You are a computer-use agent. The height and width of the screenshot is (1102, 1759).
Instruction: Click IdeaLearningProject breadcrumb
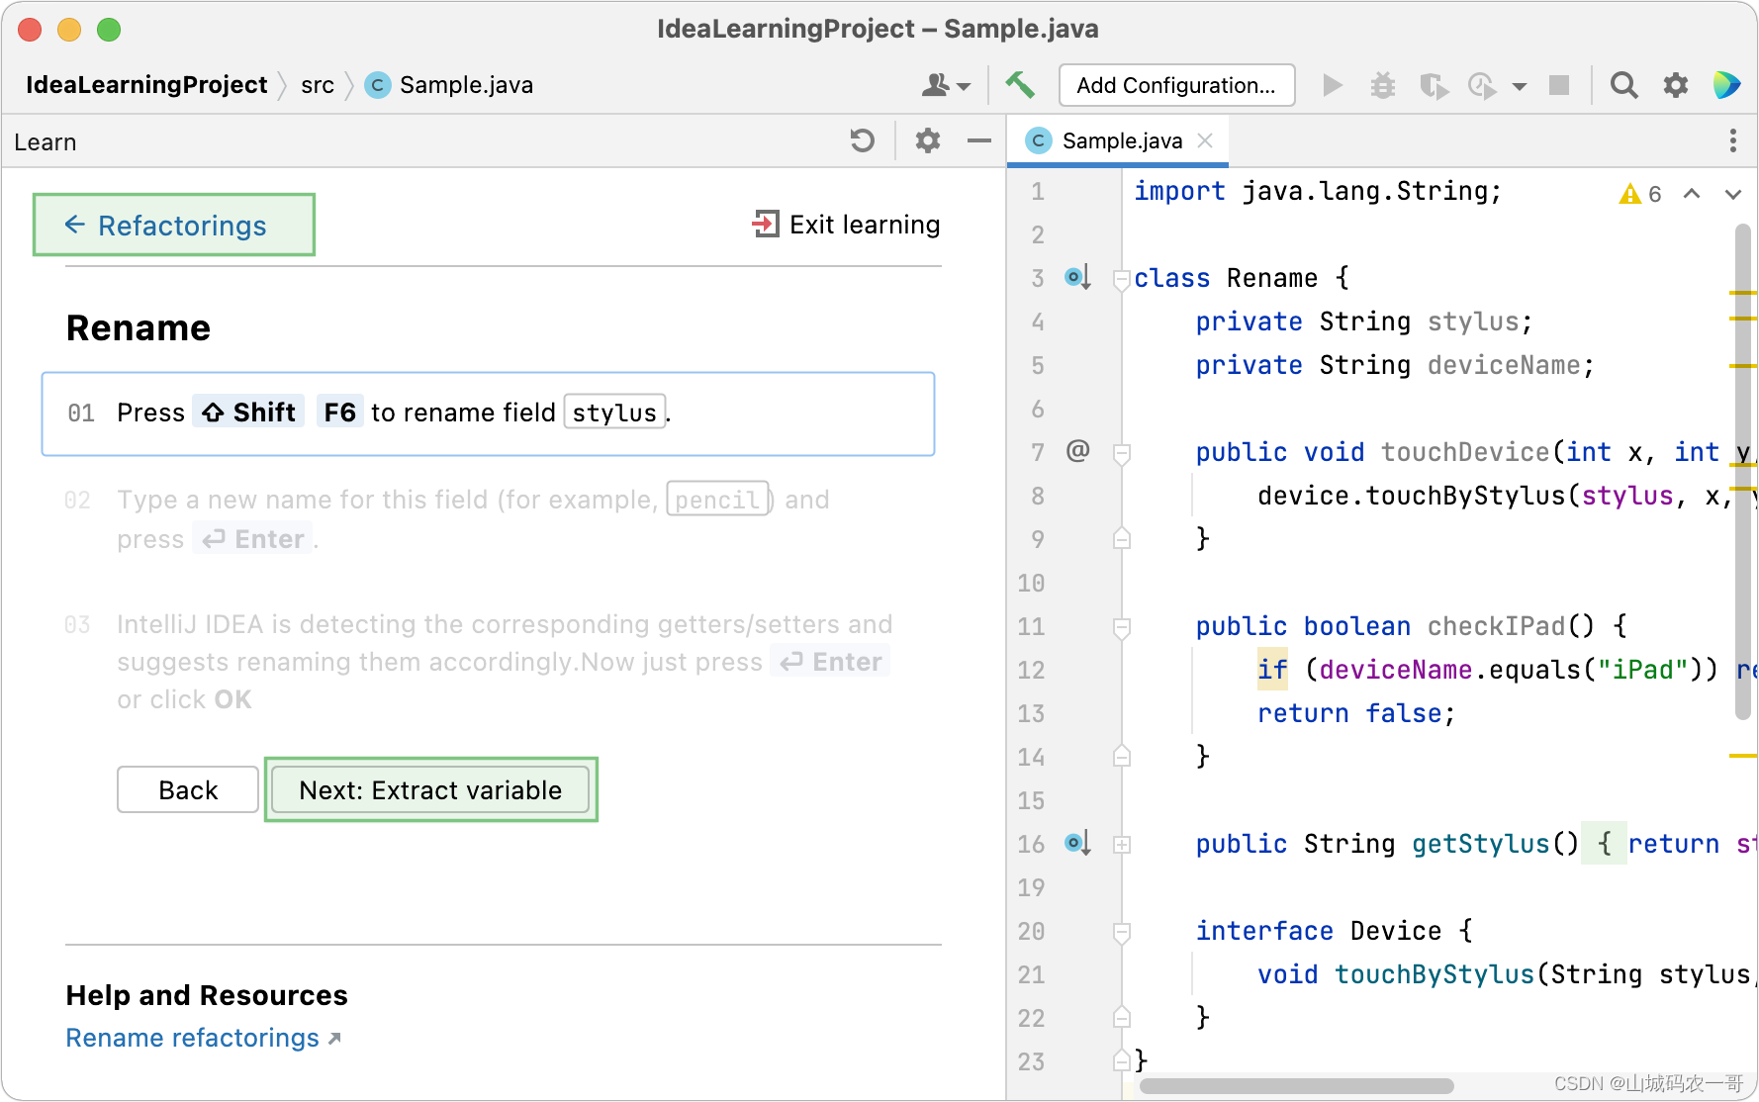click(x=146, y=85)
